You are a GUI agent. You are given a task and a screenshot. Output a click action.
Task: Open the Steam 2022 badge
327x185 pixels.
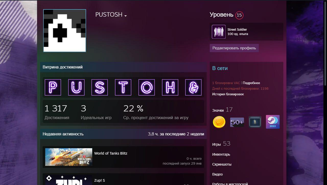(x=273, y=122)
